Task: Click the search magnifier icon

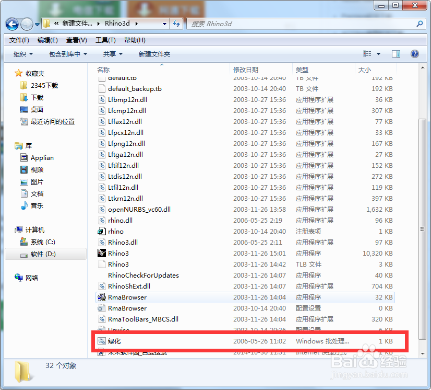Action: coord(420,24)
